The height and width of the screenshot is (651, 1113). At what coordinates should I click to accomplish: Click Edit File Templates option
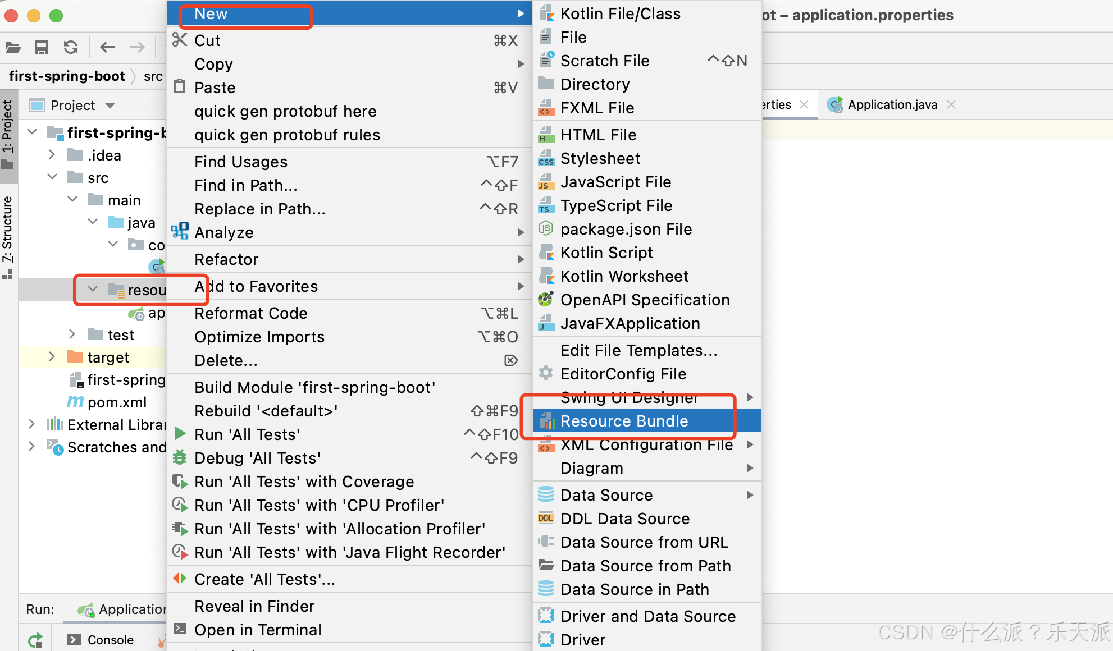[639, 350]
